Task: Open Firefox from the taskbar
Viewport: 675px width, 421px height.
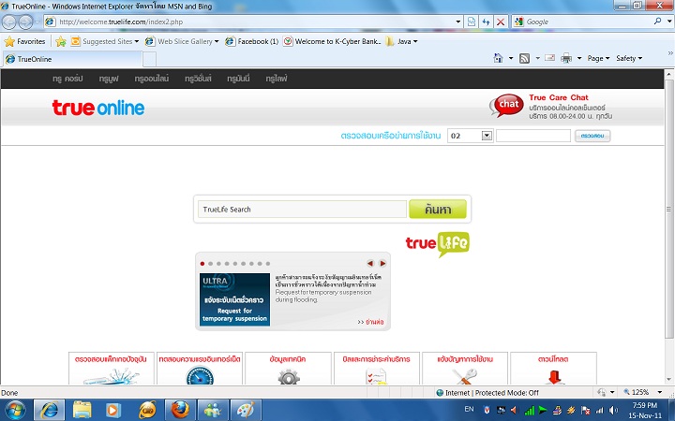Action: pyautogui.click(x=180, y=410)
